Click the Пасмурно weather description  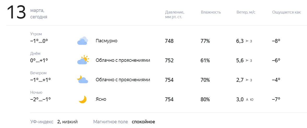point(106,41)
